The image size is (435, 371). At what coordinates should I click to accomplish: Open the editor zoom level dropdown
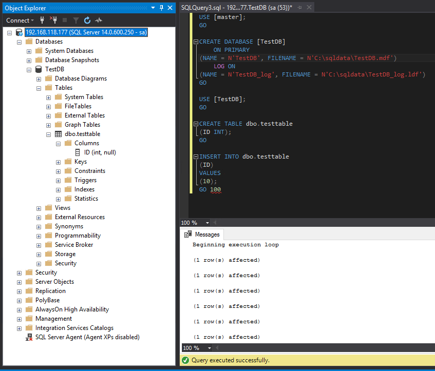point(207,223)
